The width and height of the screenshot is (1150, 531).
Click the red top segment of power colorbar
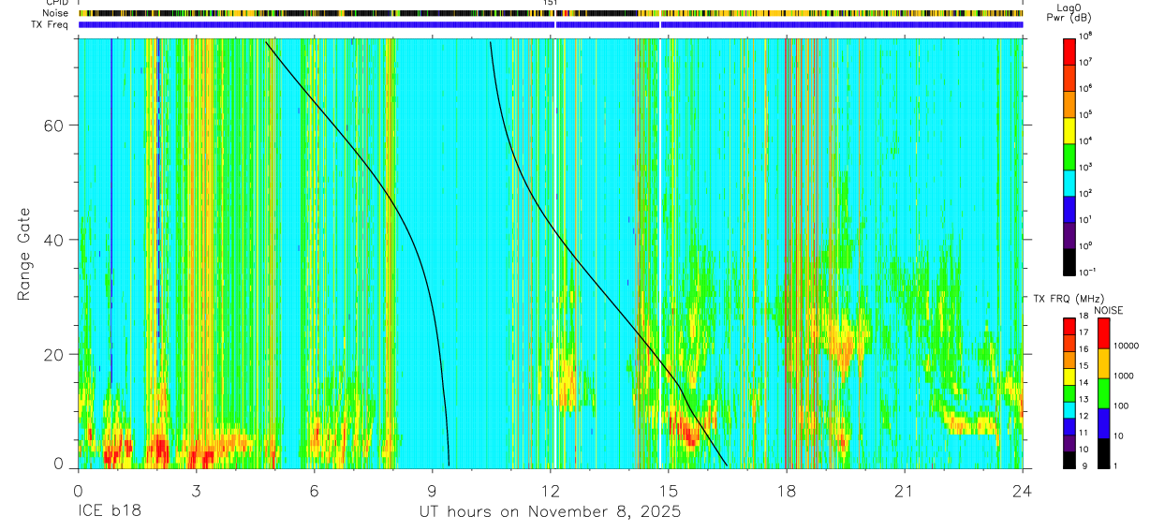coord(1070,51)
